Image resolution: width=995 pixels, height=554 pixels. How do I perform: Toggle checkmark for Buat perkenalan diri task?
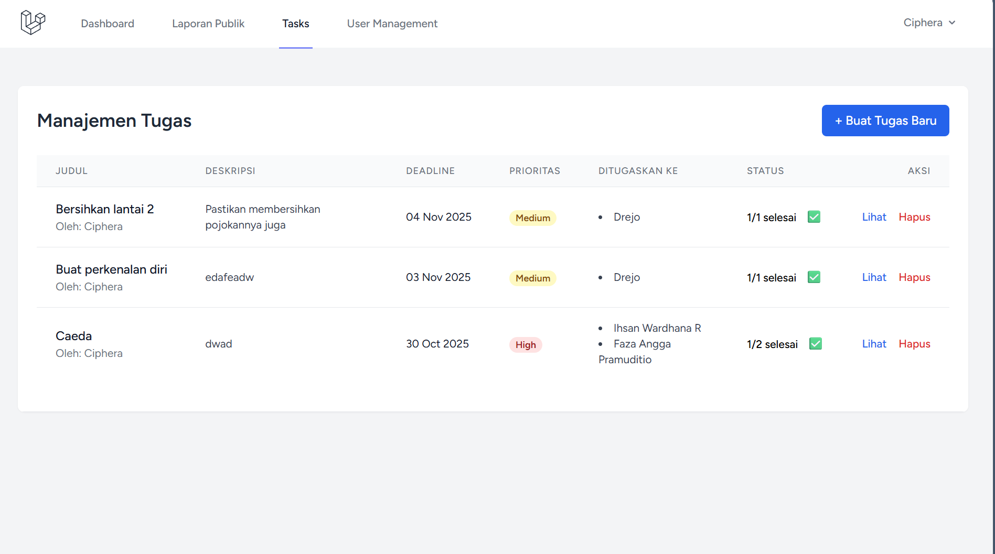click(x=814, y=277)
